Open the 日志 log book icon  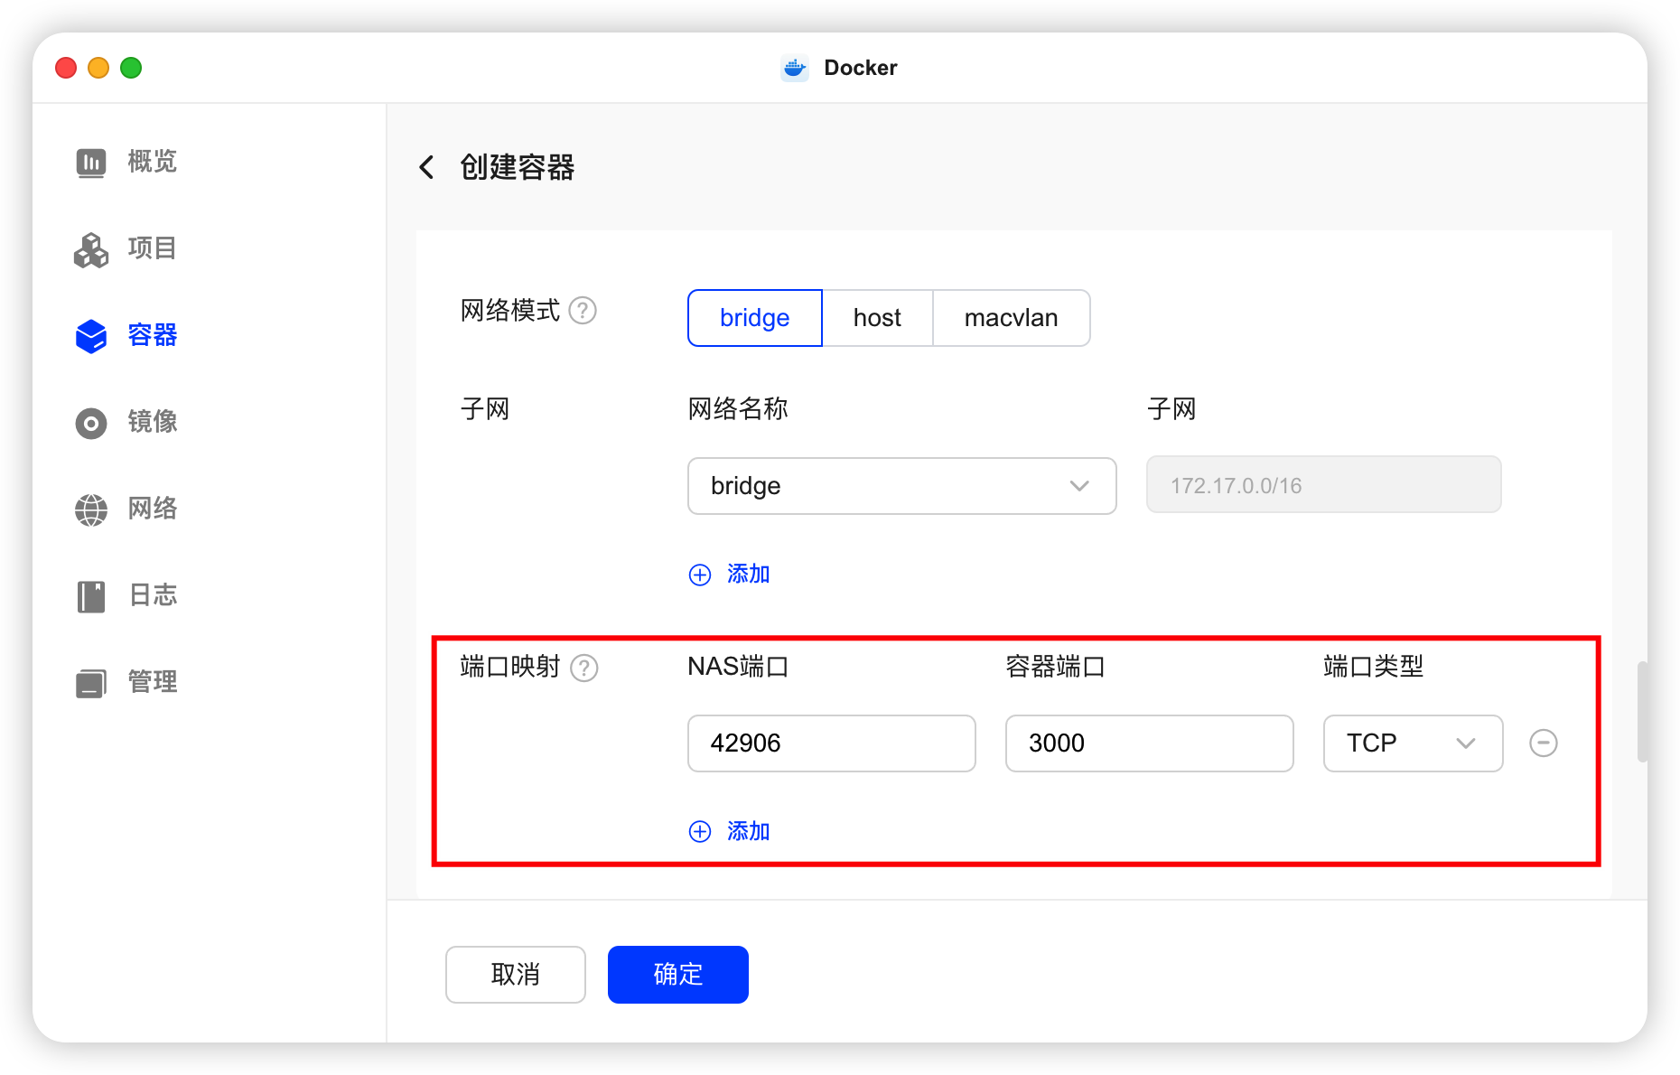tap(90, 596)
